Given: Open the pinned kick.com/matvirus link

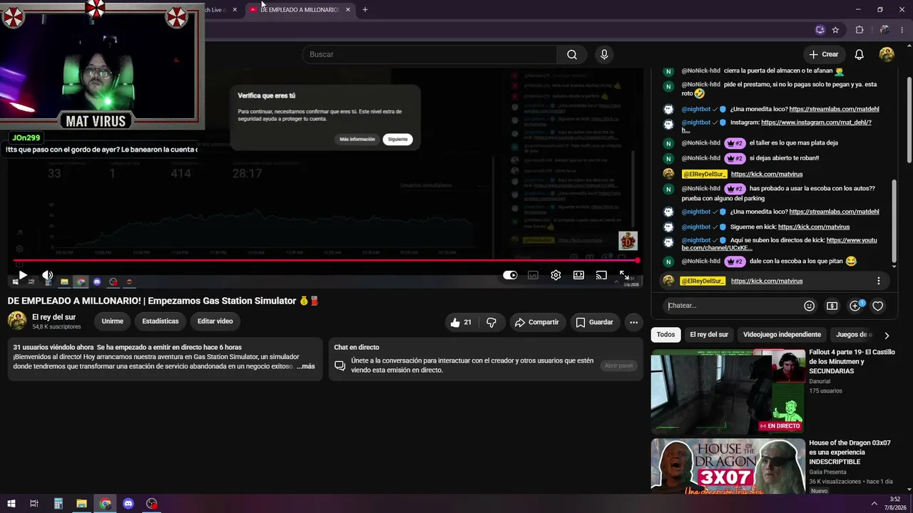Looking at the screenshot, I should (767, 281).
